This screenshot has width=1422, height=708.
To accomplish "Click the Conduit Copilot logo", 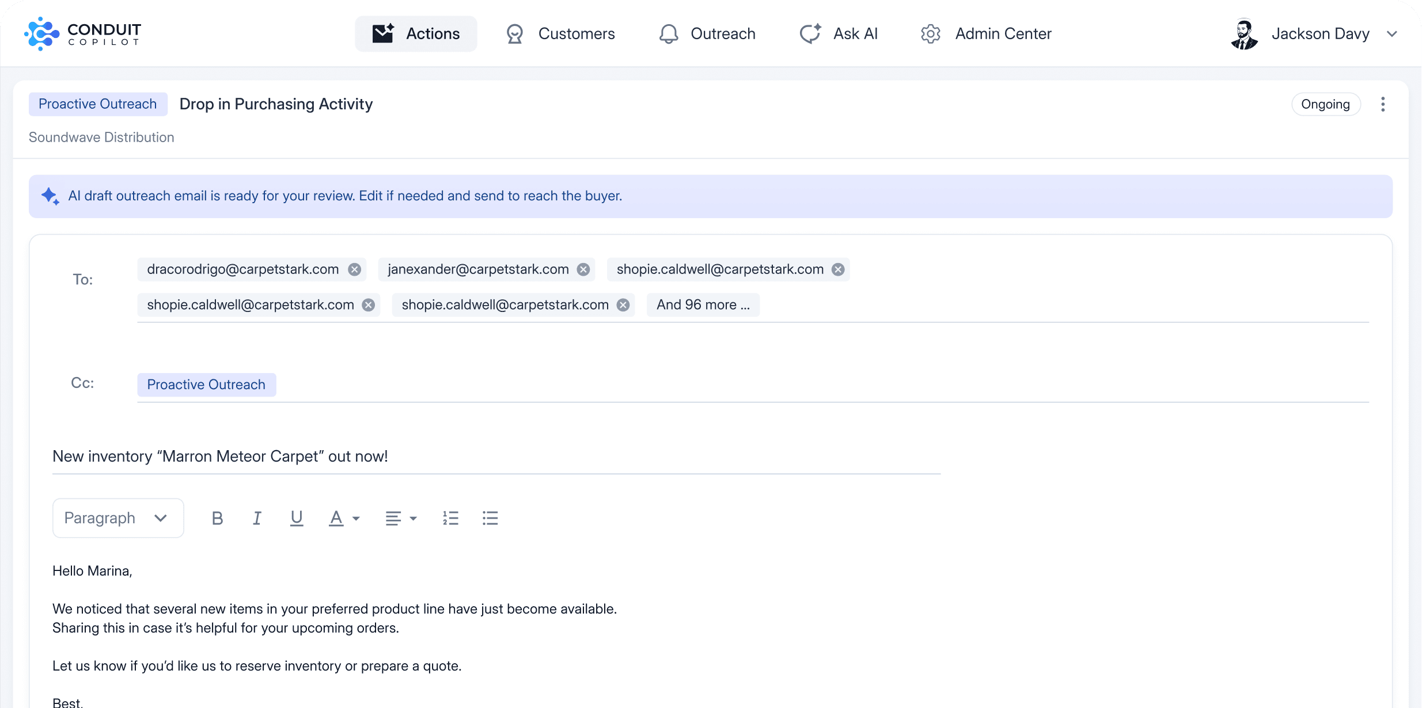I will pos(83,33).
